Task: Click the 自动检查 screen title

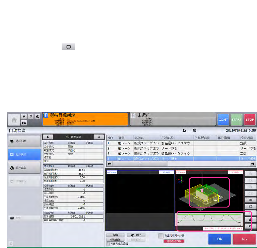Action: pos(17,131)
